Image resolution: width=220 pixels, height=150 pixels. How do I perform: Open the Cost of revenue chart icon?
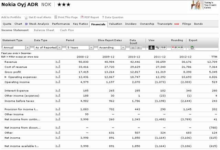(58, 67)
